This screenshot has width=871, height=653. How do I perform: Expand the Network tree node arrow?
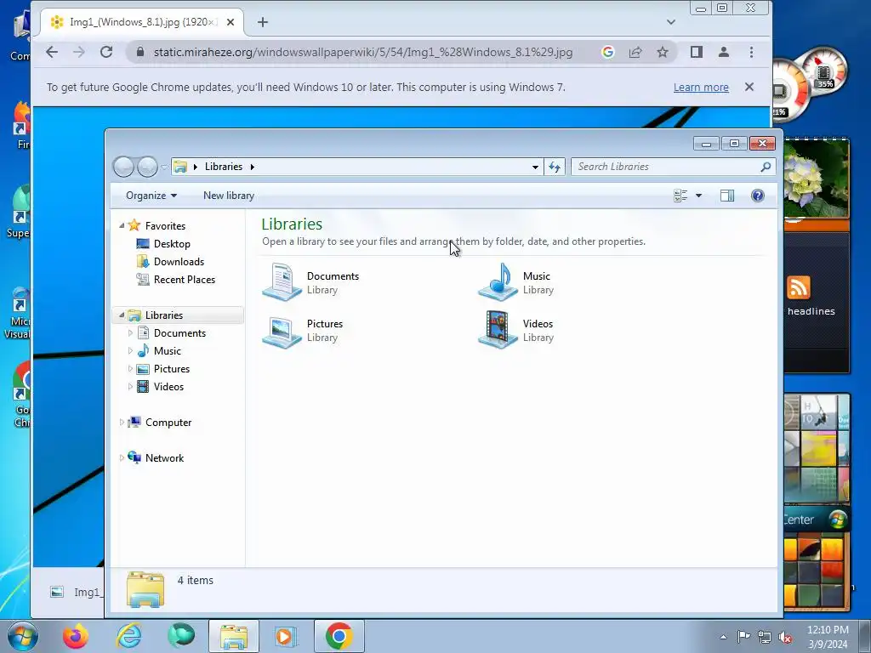122,458
